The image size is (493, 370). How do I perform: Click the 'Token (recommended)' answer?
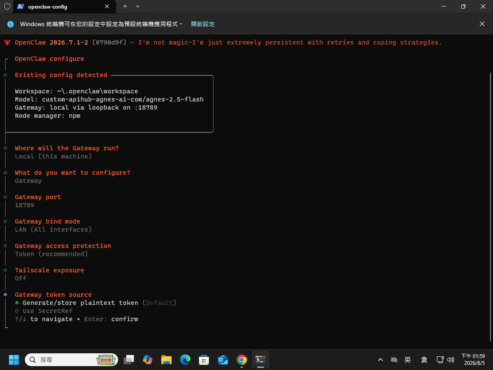point(51,254)
